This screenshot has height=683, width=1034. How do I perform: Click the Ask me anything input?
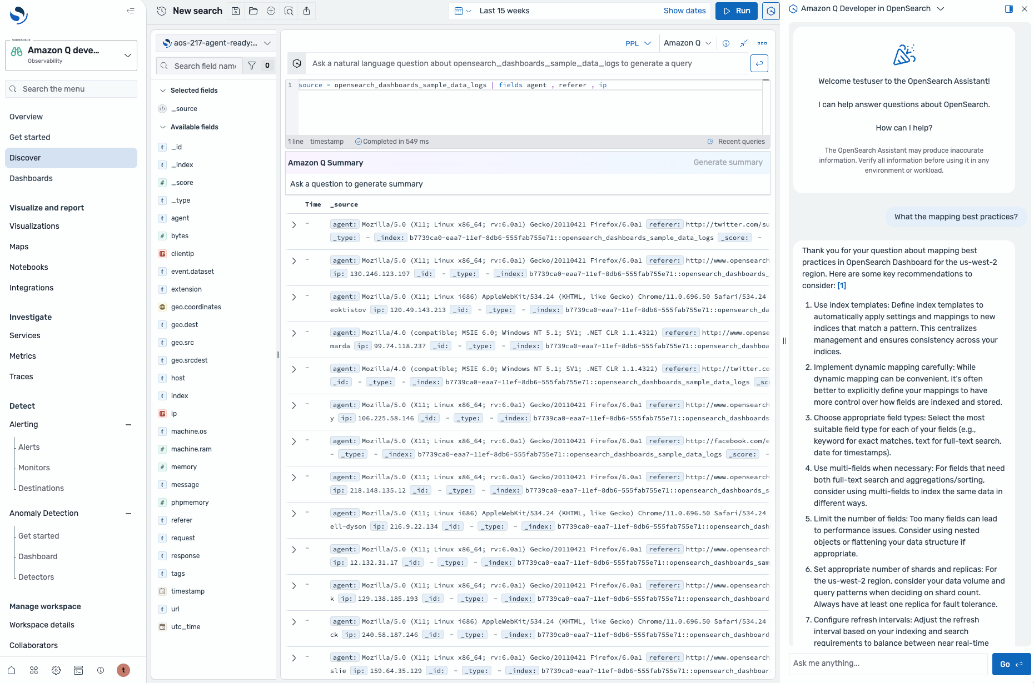coord(888,663)
